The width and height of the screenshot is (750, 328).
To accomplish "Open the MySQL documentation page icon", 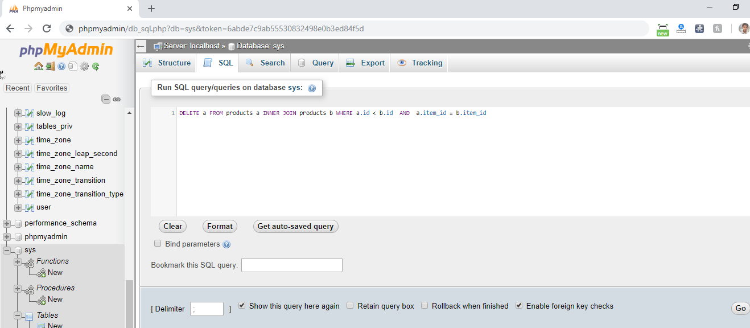I will pyautogui.click(x=72, y=67).
